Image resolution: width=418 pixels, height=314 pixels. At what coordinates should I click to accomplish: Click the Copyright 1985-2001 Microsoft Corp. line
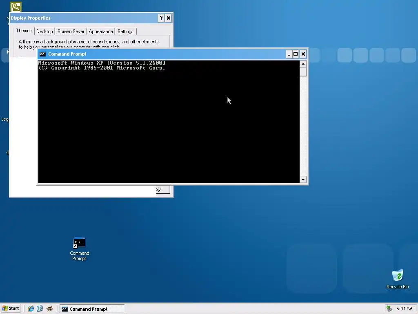tap(102, 68)
